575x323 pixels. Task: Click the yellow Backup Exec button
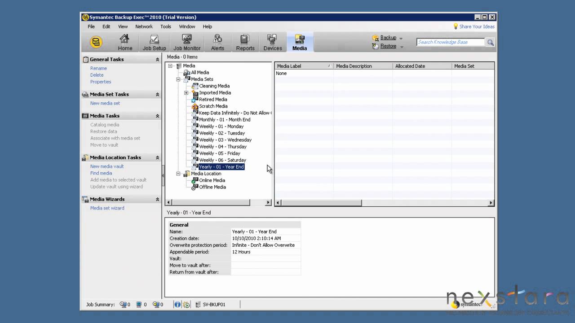(x=96, y=42)
